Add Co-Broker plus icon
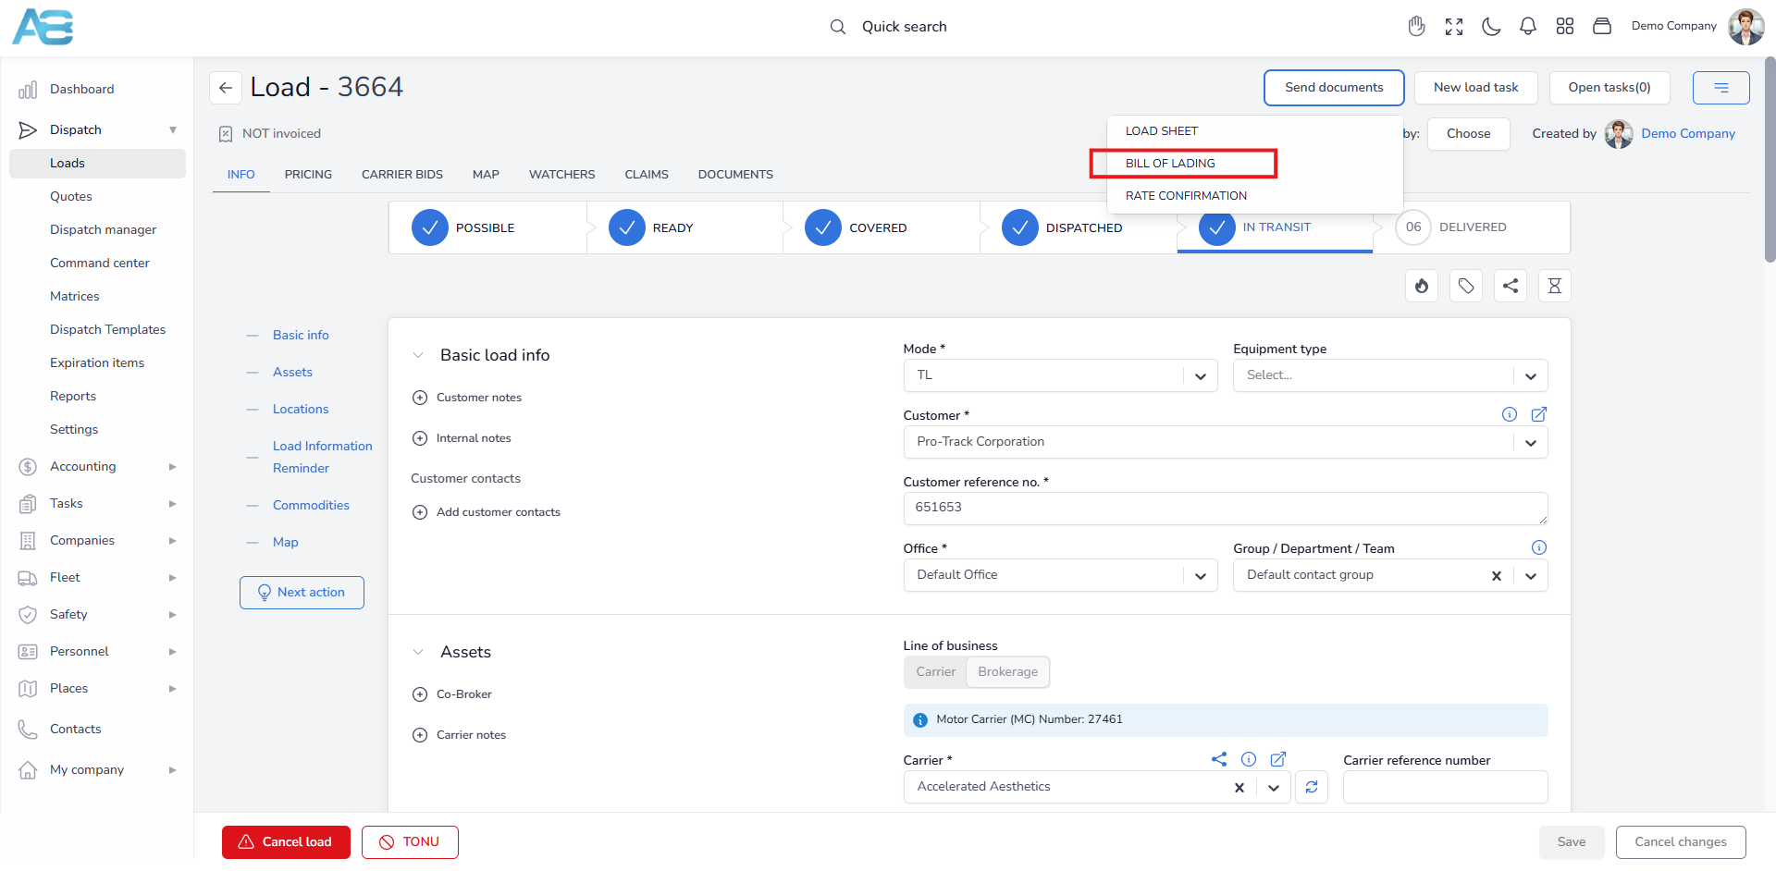This screenshot has width=1776, height=871. [420, 694]
